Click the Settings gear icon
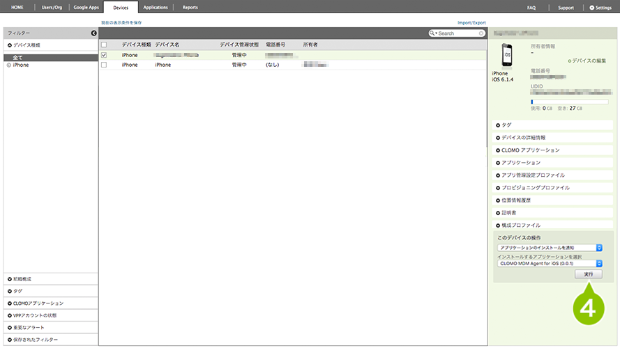 [592, 7]
